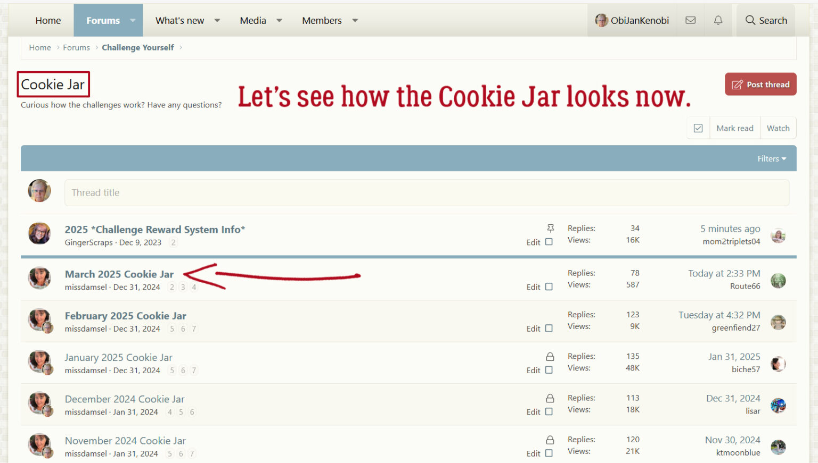
Task: Click the Watch button
Action: click(778, 128)
